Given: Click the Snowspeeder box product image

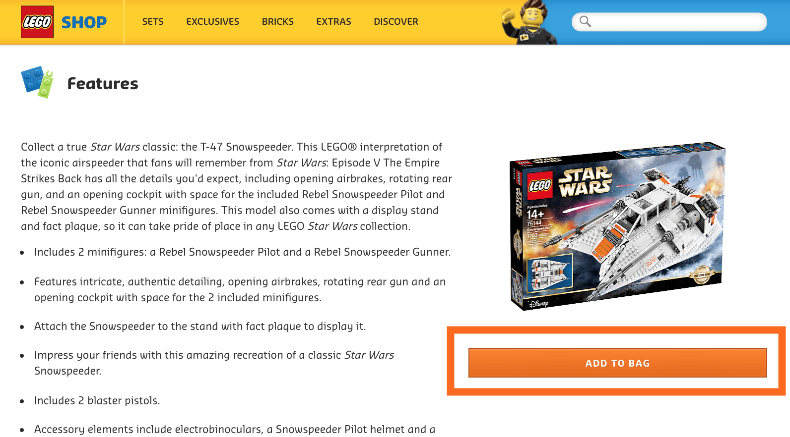Looking at the screenshot, I should click(617, 226).
